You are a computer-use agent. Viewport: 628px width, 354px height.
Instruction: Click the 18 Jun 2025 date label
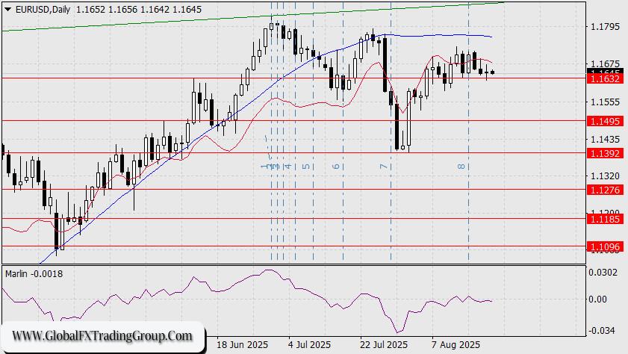(x=240, y=345)
